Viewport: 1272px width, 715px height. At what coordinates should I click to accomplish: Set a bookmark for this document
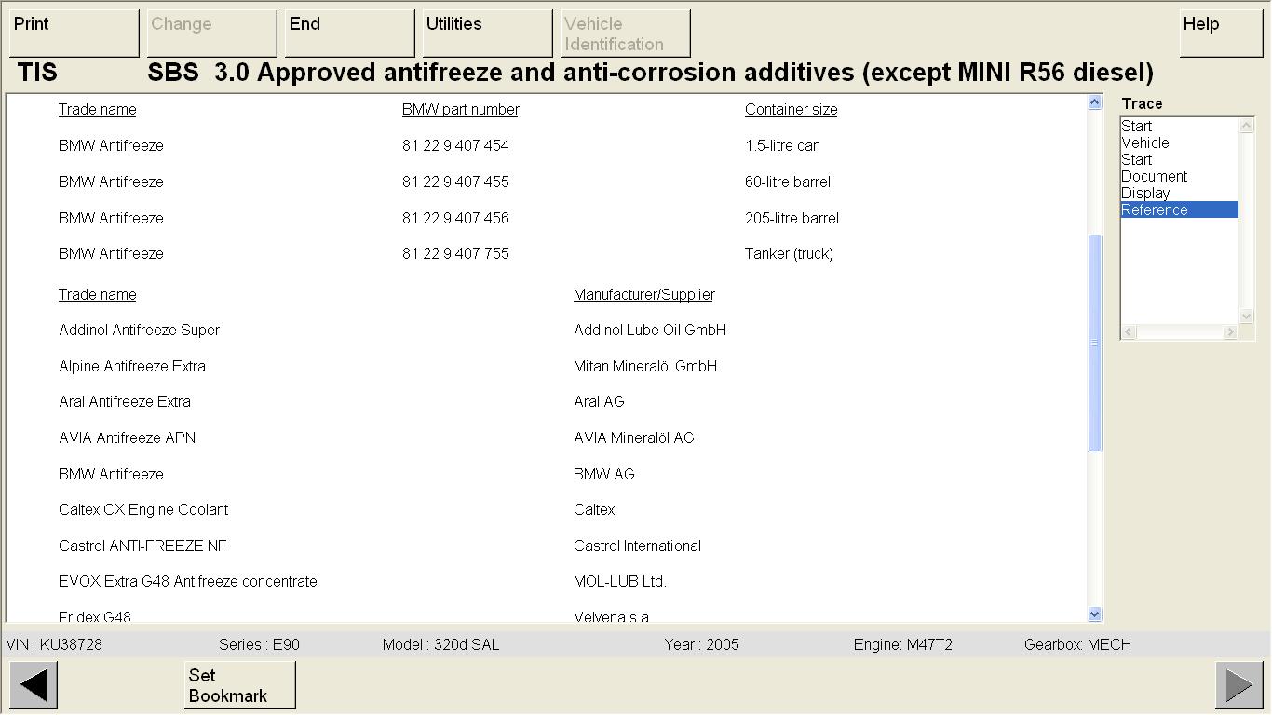pos(239,685)
